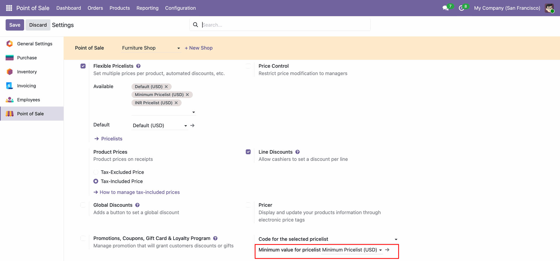Open the Furniture Shop selector dropdown
This screenshot has width=560, height=261.
[151, 48]
